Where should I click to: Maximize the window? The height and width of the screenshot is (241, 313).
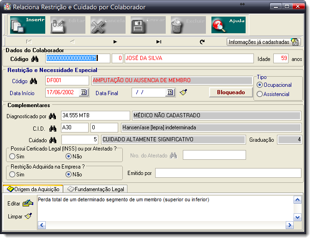(x=287, y=6)
